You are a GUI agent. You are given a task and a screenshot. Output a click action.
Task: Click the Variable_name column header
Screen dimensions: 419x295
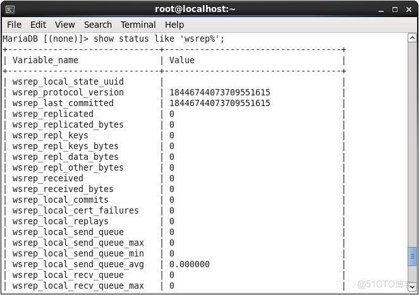coord(46,60)
